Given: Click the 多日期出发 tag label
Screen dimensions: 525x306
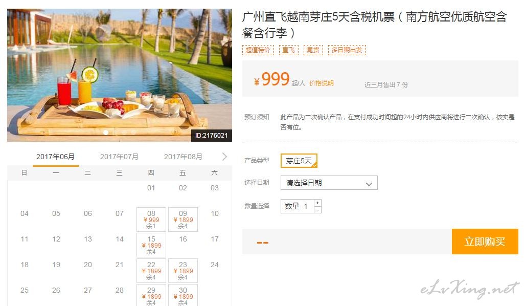Looking at the screenshot, I should [347, 50].
